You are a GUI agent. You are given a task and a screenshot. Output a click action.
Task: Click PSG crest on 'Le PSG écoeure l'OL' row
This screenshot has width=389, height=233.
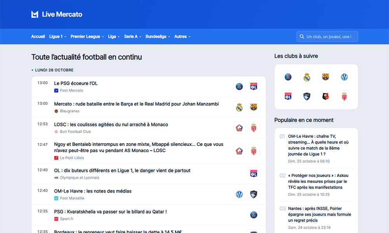239,87
